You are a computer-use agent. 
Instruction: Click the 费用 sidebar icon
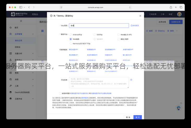11,73
